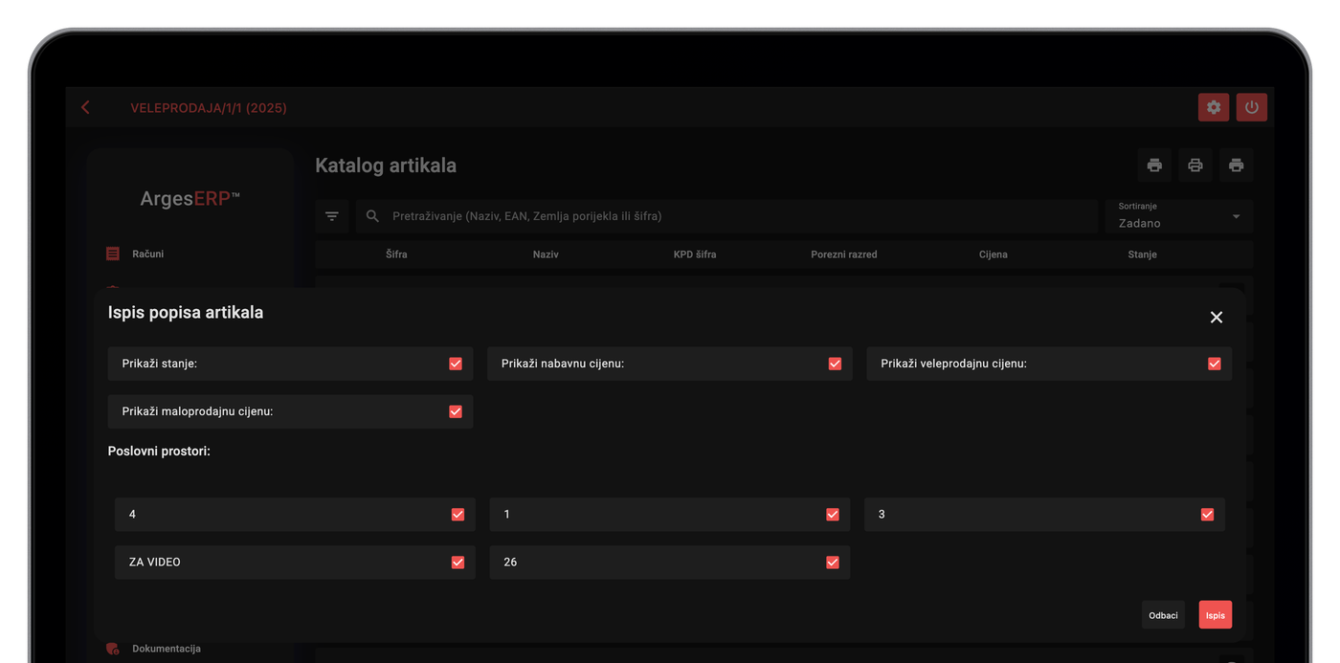Click the red power logout icon
The height and width of the screenshot is (663, 1340).
[x=1252, y=107]
